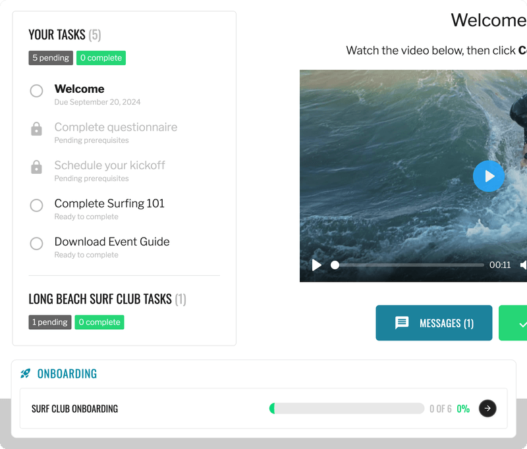Check the Download Event Guide task circle

tap(36, 244)
